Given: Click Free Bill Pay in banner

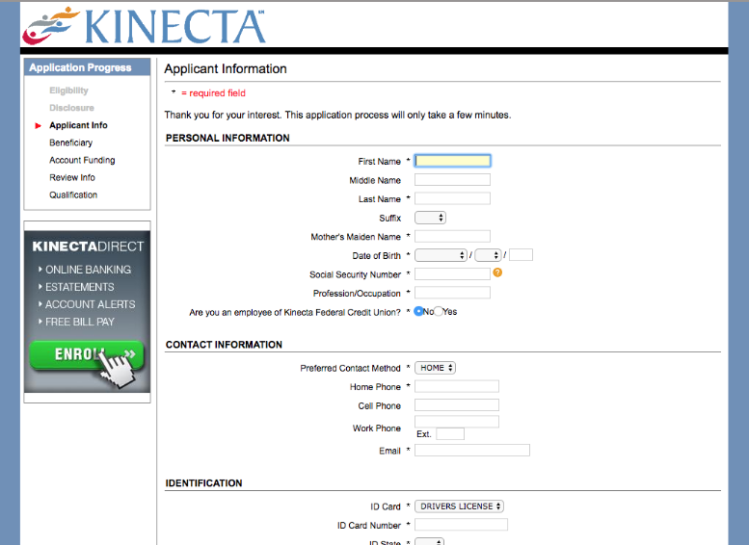Looking at the screenshot, I should 80,323.
